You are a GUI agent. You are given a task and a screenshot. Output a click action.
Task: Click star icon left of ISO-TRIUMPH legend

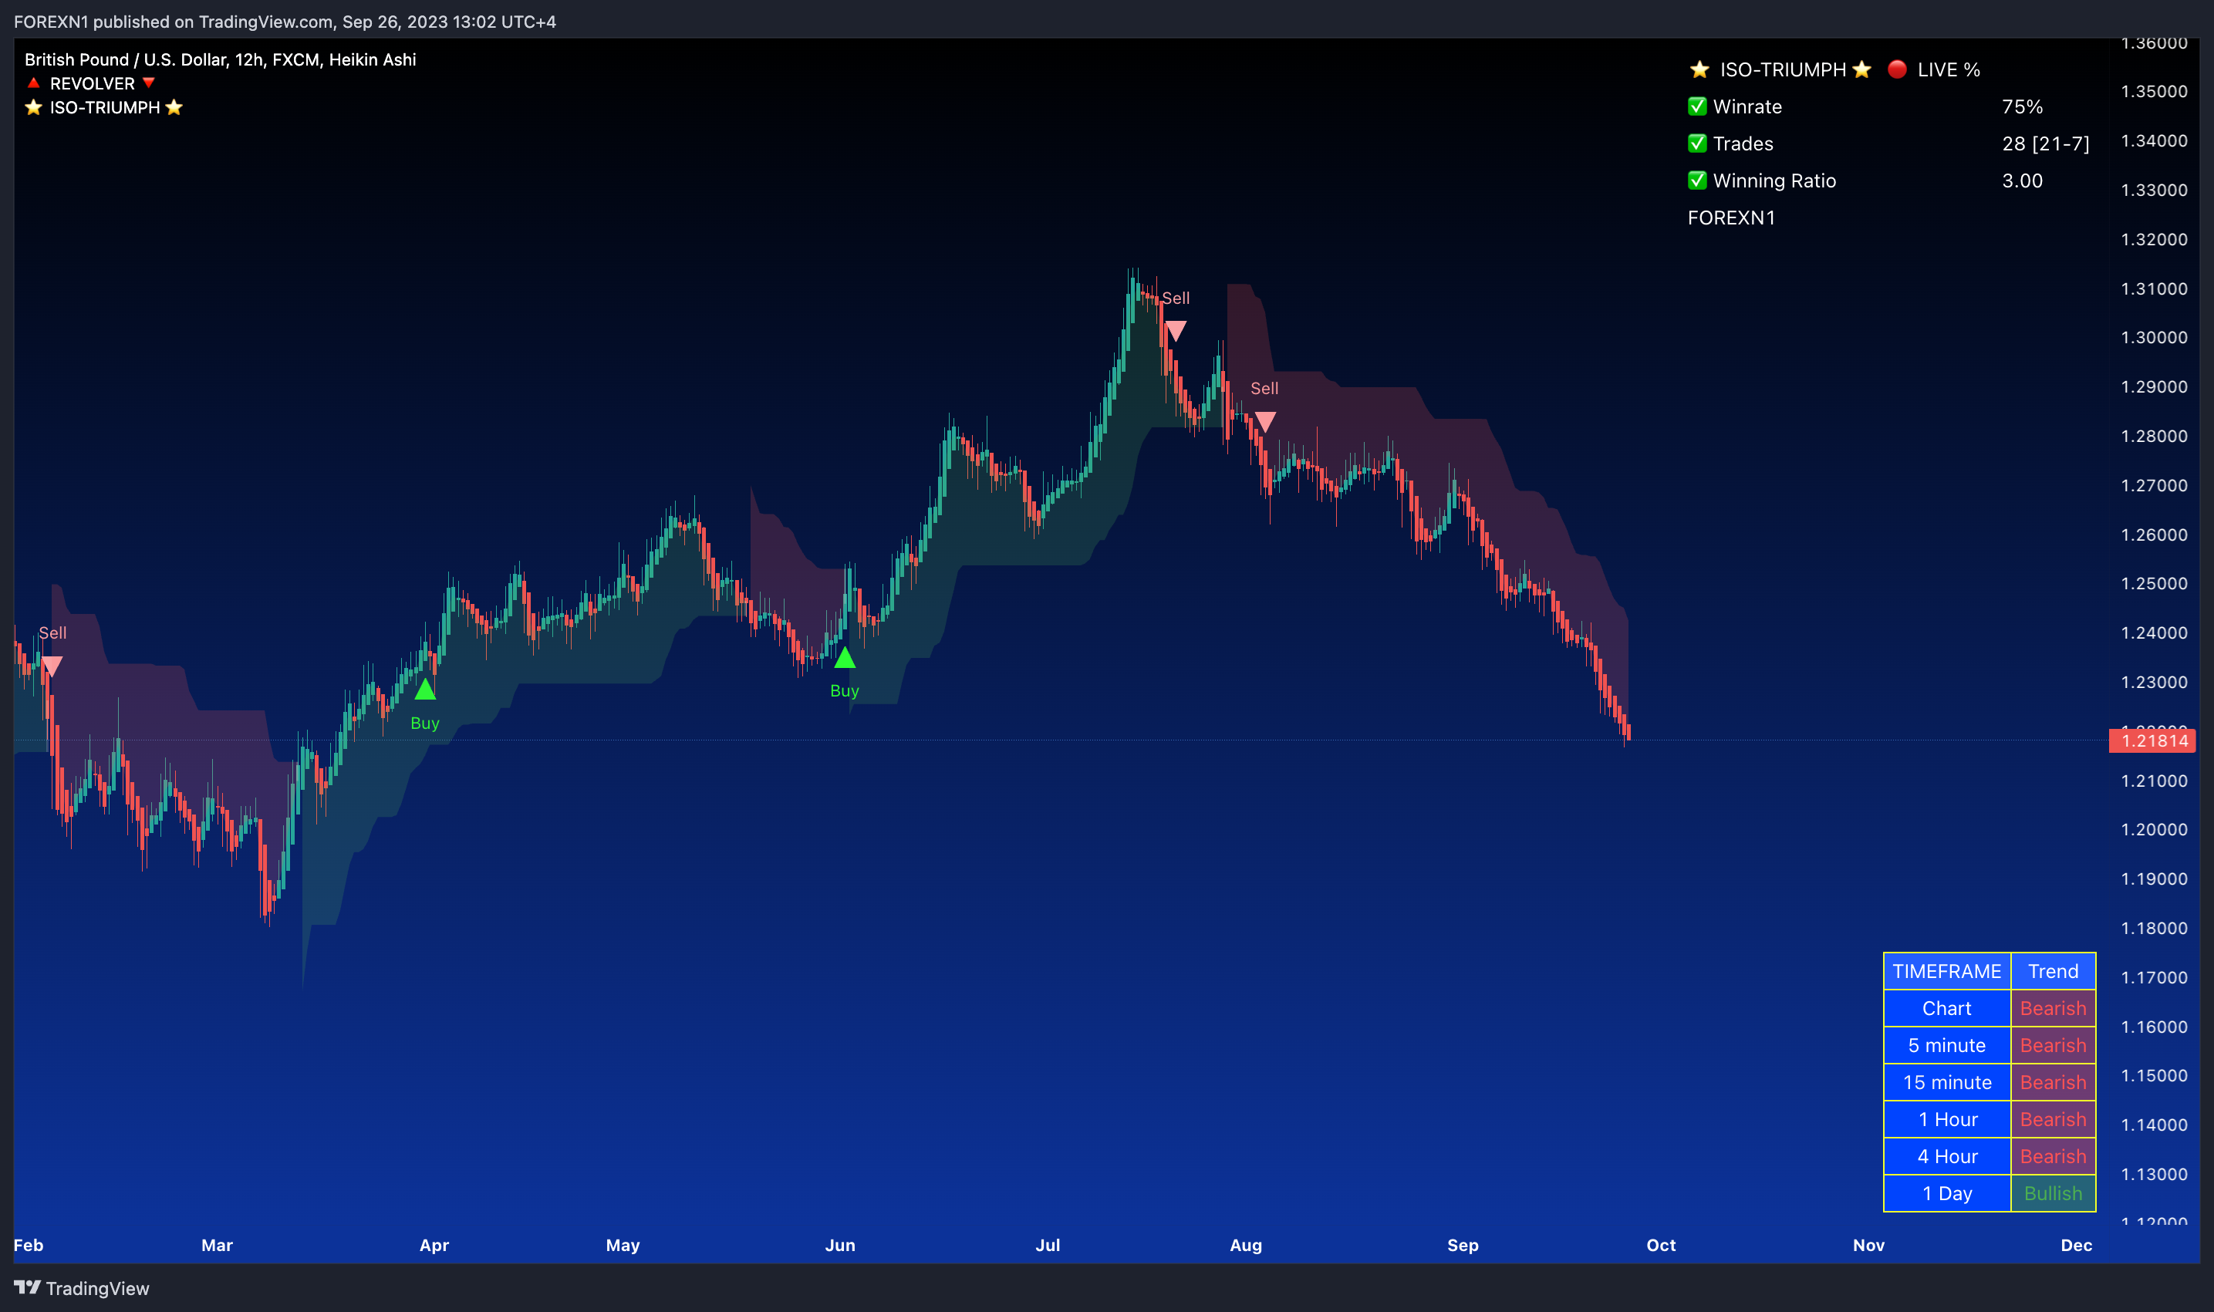tap(34, 107)
